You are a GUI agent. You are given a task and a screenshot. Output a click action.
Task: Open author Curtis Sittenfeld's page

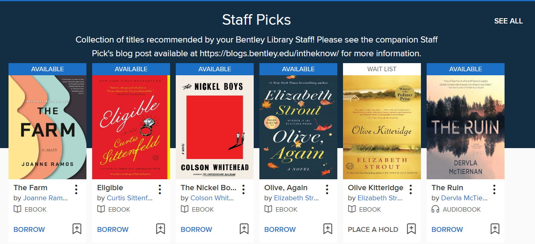[129, 198]
